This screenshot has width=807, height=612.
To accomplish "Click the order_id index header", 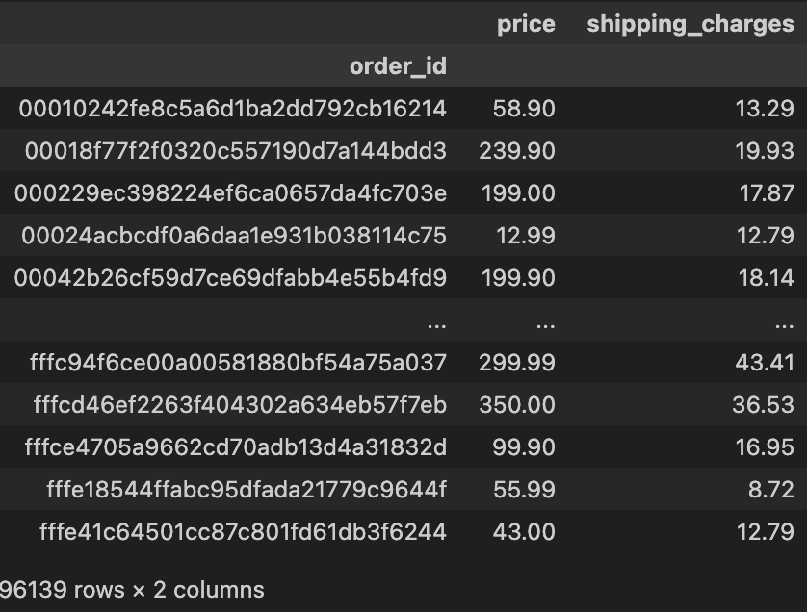I will (x=398, y=66).
